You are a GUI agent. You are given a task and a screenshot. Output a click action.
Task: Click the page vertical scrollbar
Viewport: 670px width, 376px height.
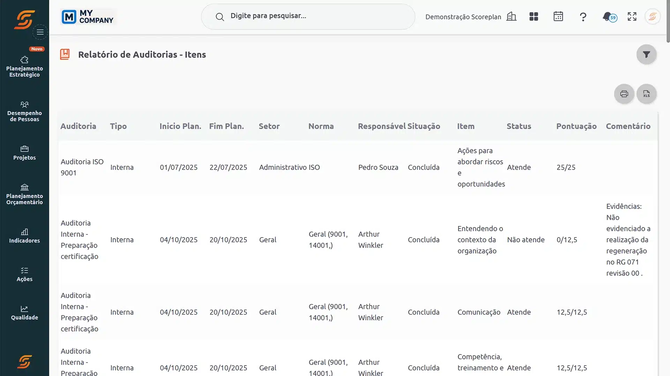tap(668, 21)
